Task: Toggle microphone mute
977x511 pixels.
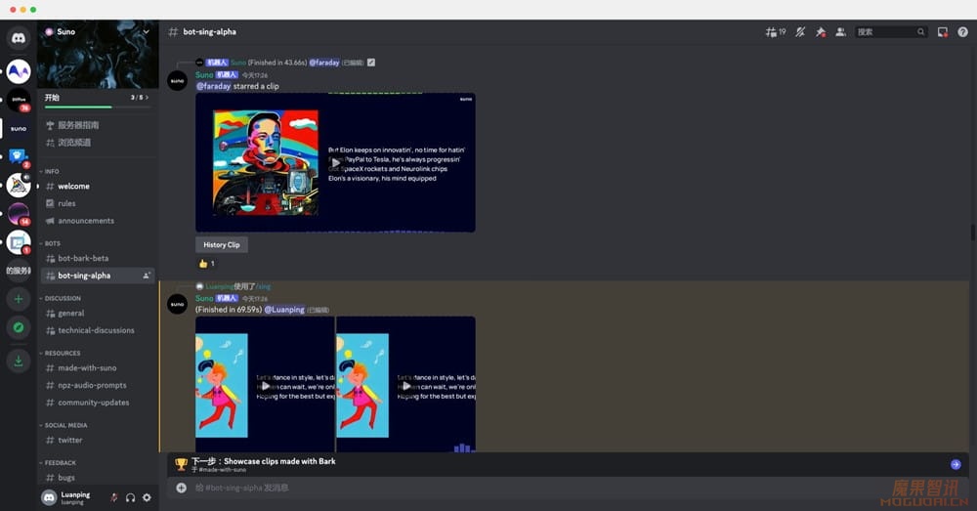Action: point(114,497)
